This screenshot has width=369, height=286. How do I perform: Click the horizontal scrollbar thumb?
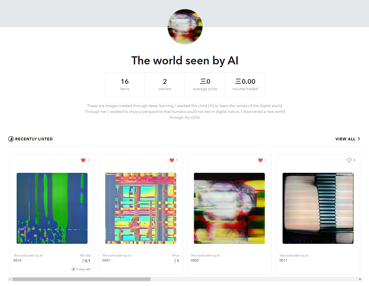(81, 279)
